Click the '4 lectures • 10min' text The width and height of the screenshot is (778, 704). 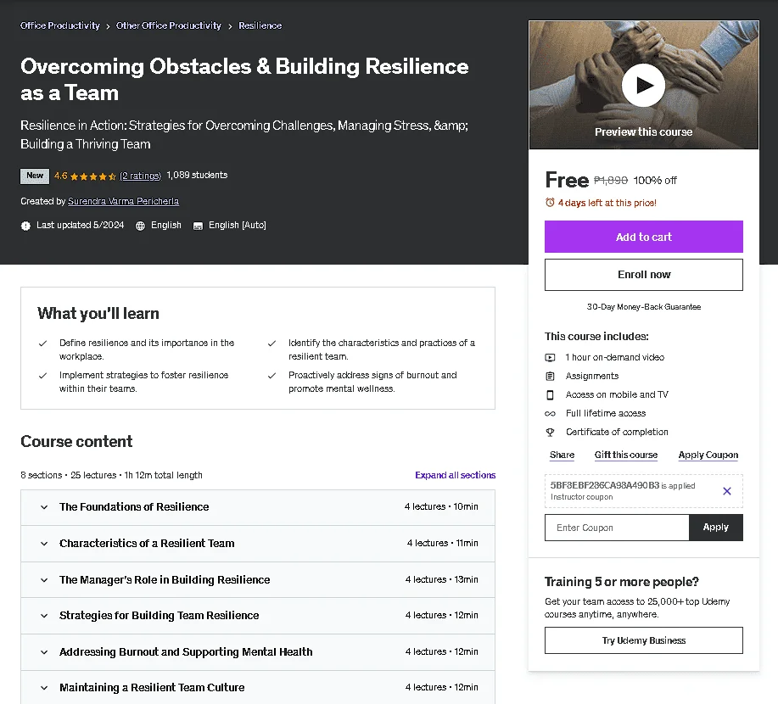click(441, 506)
